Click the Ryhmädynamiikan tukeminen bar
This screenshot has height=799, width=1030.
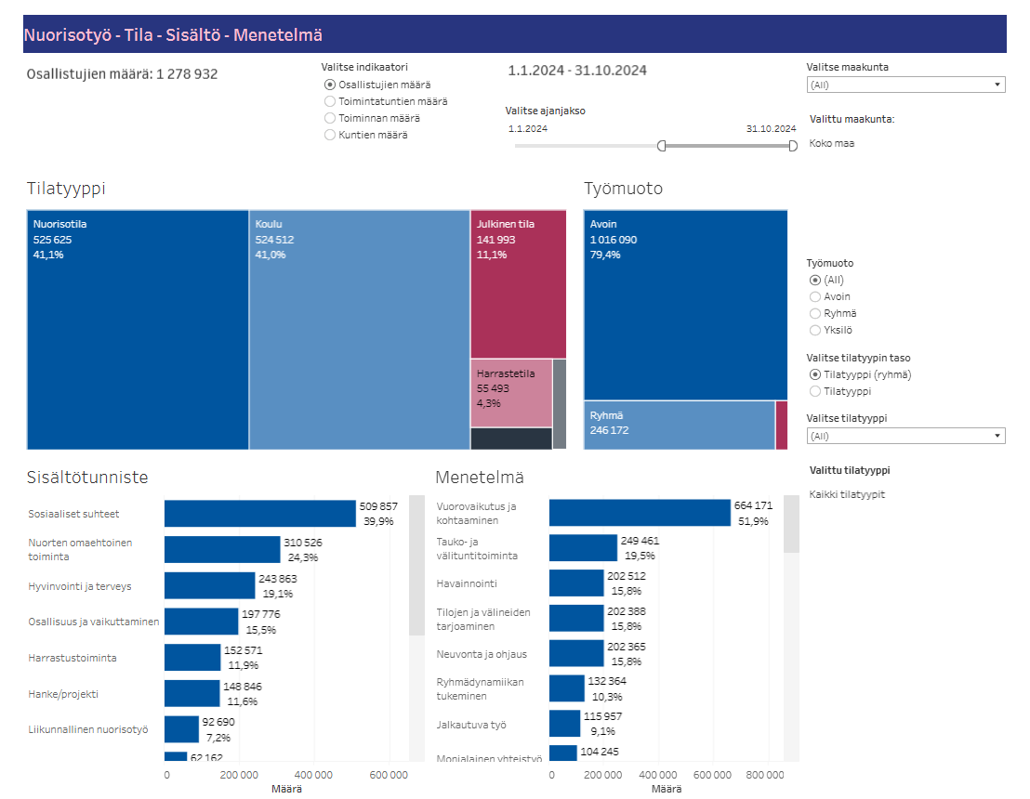click(567, 688)
